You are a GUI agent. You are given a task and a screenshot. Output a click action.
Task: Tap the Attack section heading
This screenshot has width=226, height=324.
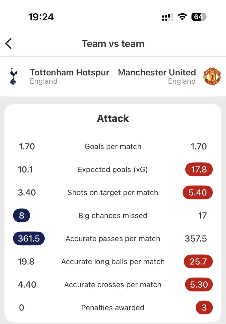coord(113,118)
